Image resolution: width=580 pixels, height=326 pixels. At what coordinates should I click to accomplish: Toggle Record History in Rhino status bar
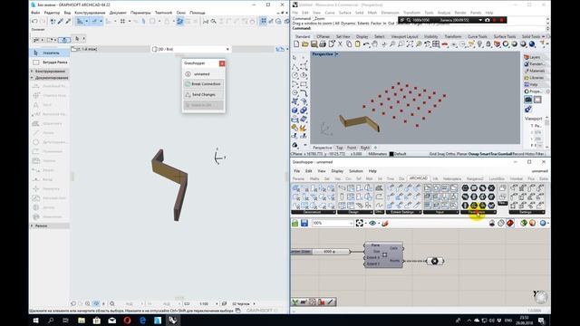point(524,154)
